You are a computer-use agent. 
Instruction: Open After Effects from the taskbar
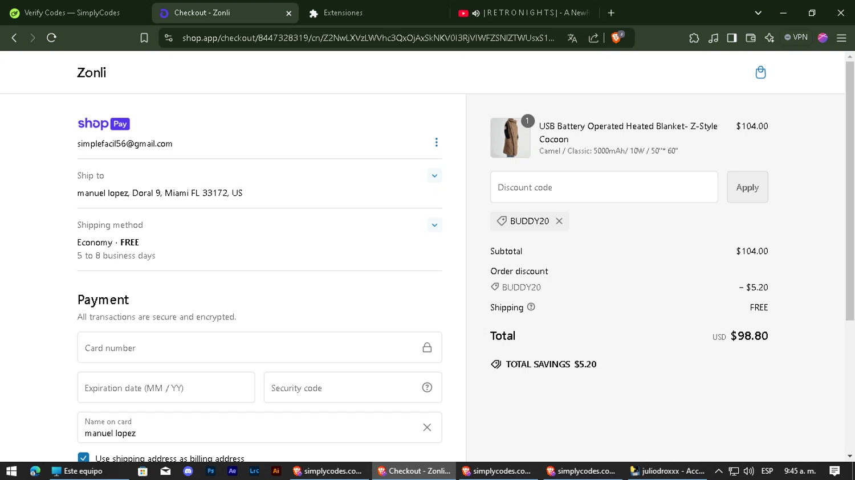pos(232,471)
